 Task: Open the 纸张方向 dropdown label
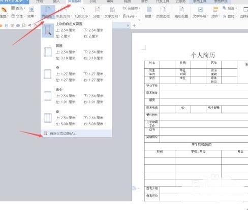click(x=64, y=16)
